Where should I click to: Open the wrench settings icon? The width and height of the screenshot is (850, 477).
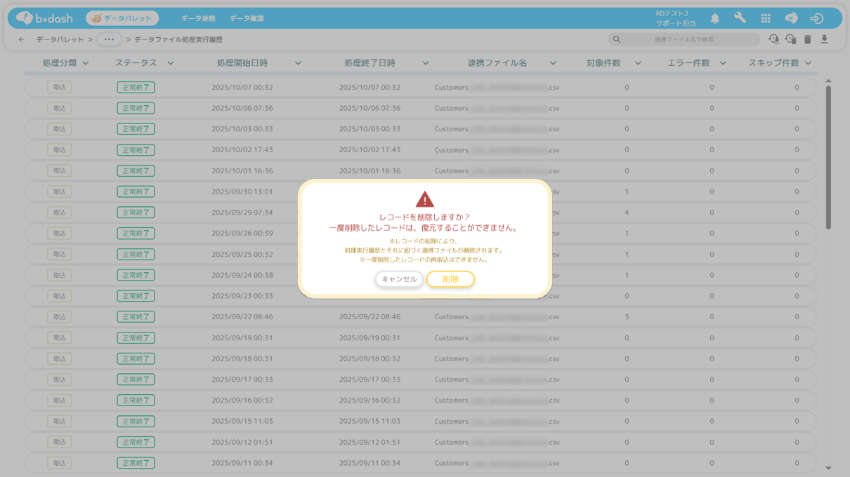(740, 19)
